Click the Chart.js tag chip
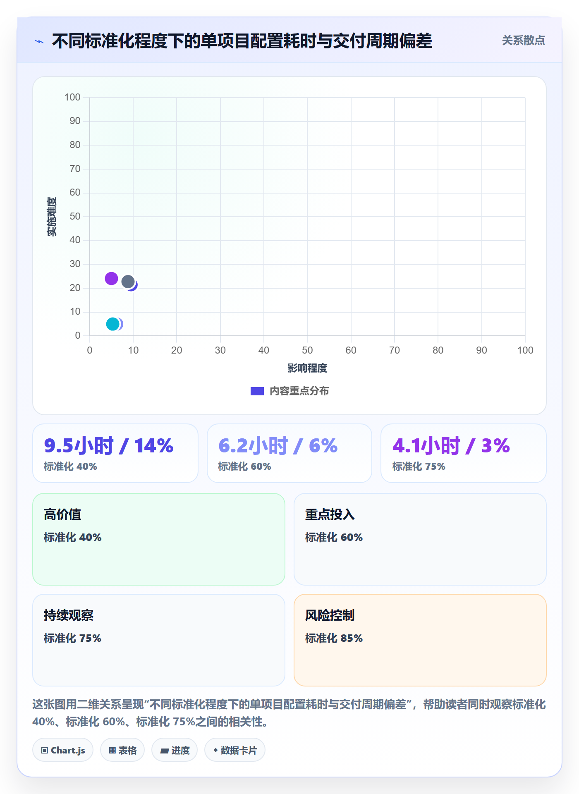579x794 pixels. coord(63,750)
